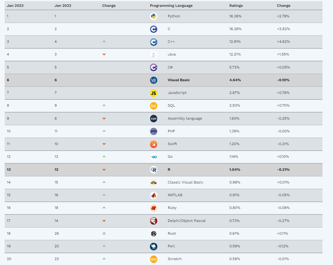Screen dimensions: 333x265
Task: Click the Python logo icon
Action: [154, 16]
